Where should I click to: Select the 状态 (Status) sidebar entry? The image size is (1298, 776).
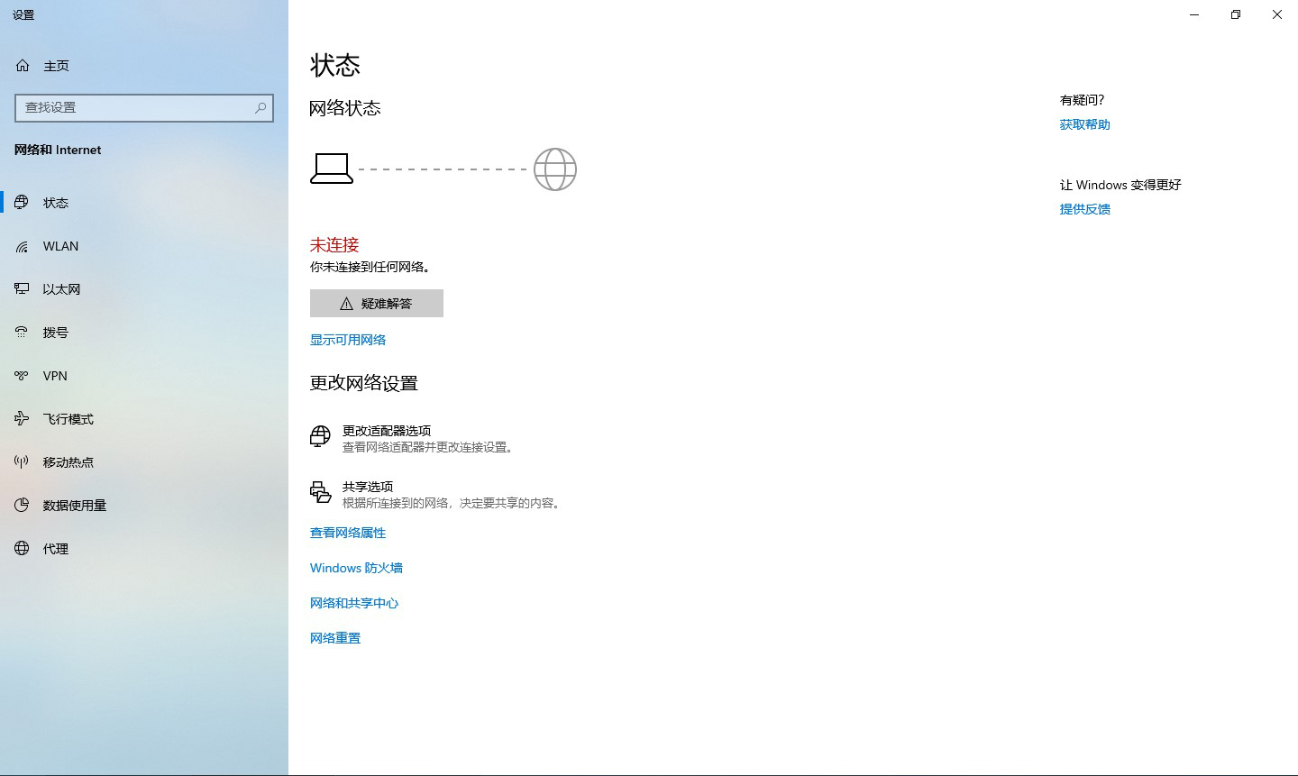tap(56, 202)
